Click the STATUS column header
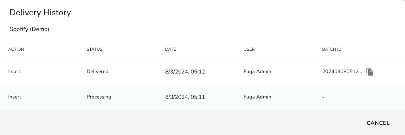The image size is (405, 135). pyautogui.click(x=94, y=49)
